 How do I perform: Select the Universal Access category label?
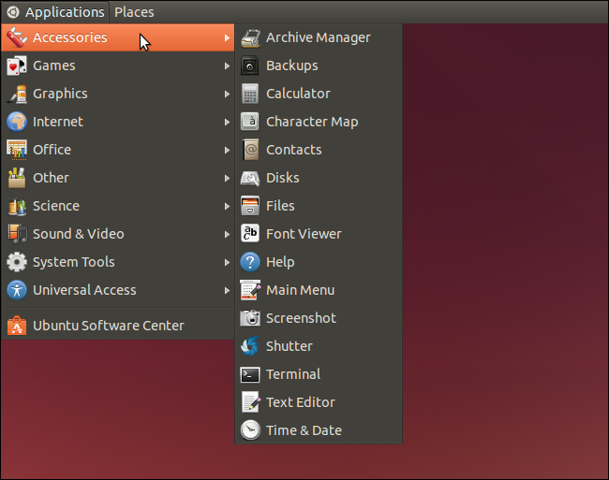pyautogui.click(x=84, y=290)
